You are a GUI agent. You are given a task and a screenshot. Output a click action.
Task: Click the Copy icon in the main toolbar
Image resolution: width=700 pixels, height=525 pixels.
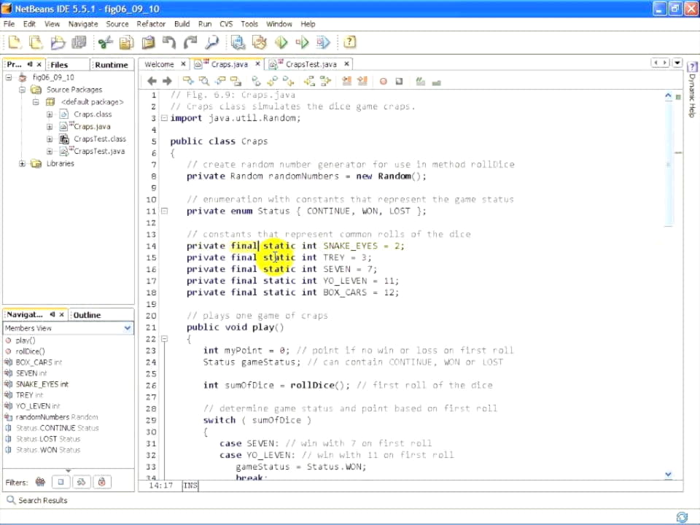click(127, 42)
